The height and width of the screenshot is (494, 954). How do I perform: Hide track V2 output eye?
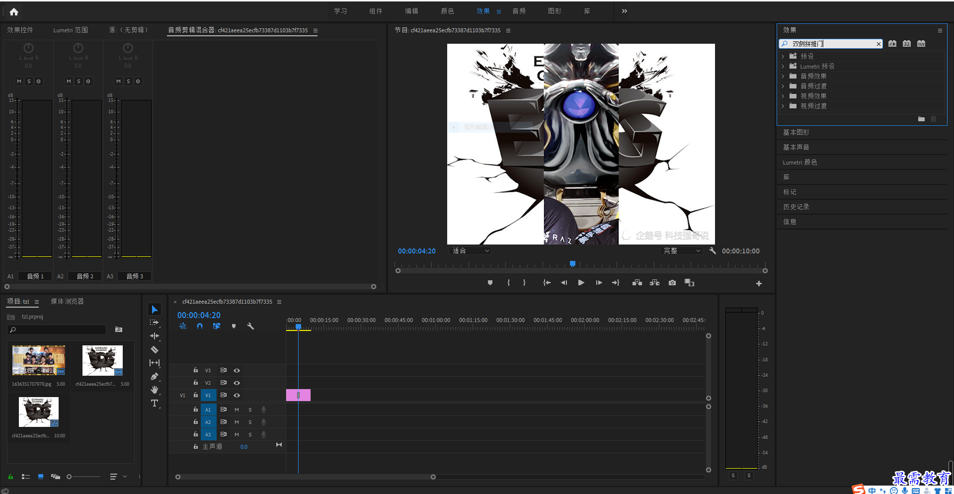point(237,383)
